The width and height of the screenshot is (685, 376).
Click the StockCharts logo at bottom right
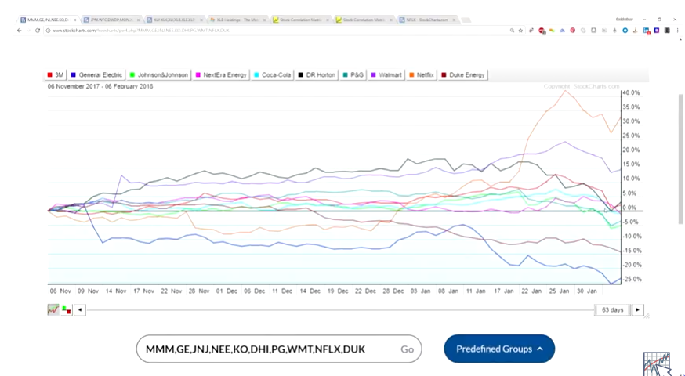point(657,363)
